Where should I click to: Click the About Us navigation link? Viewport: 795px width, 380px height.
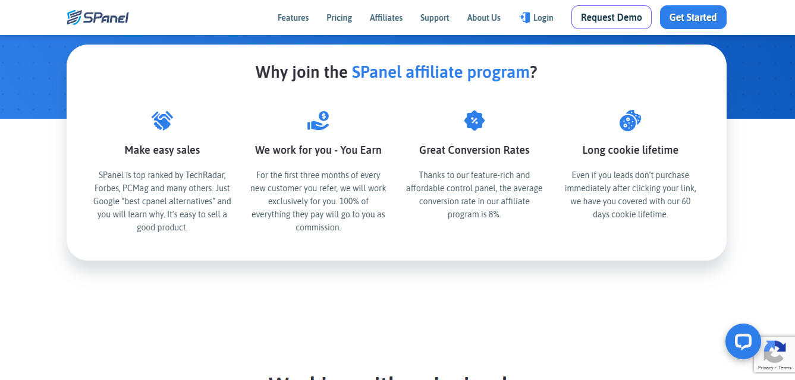[x=483, y=17]
